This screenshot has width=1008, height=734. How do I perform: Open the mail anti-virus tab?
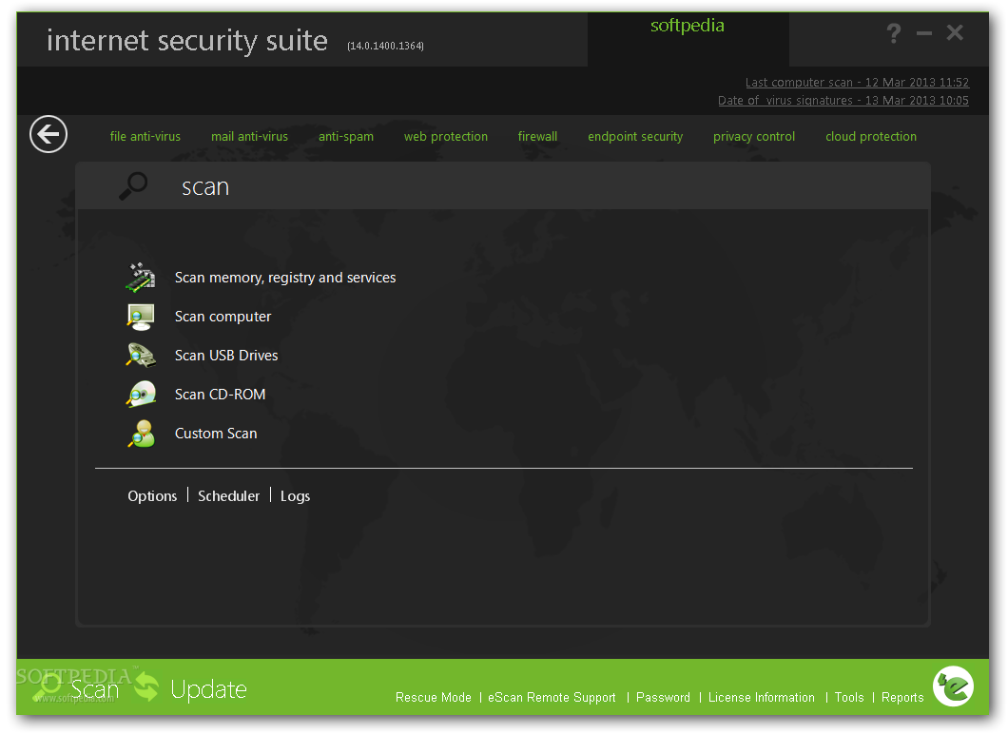pos(249,136)
